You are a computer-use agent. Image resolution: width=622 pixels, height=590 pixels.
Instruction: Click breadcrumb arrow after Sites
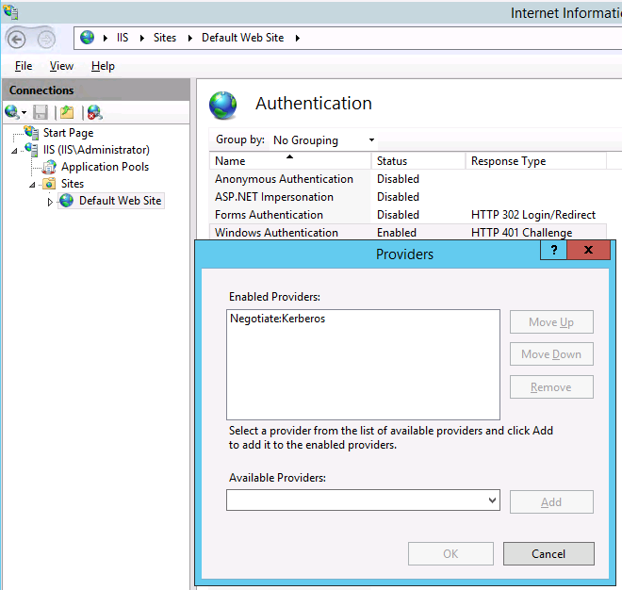190,38
